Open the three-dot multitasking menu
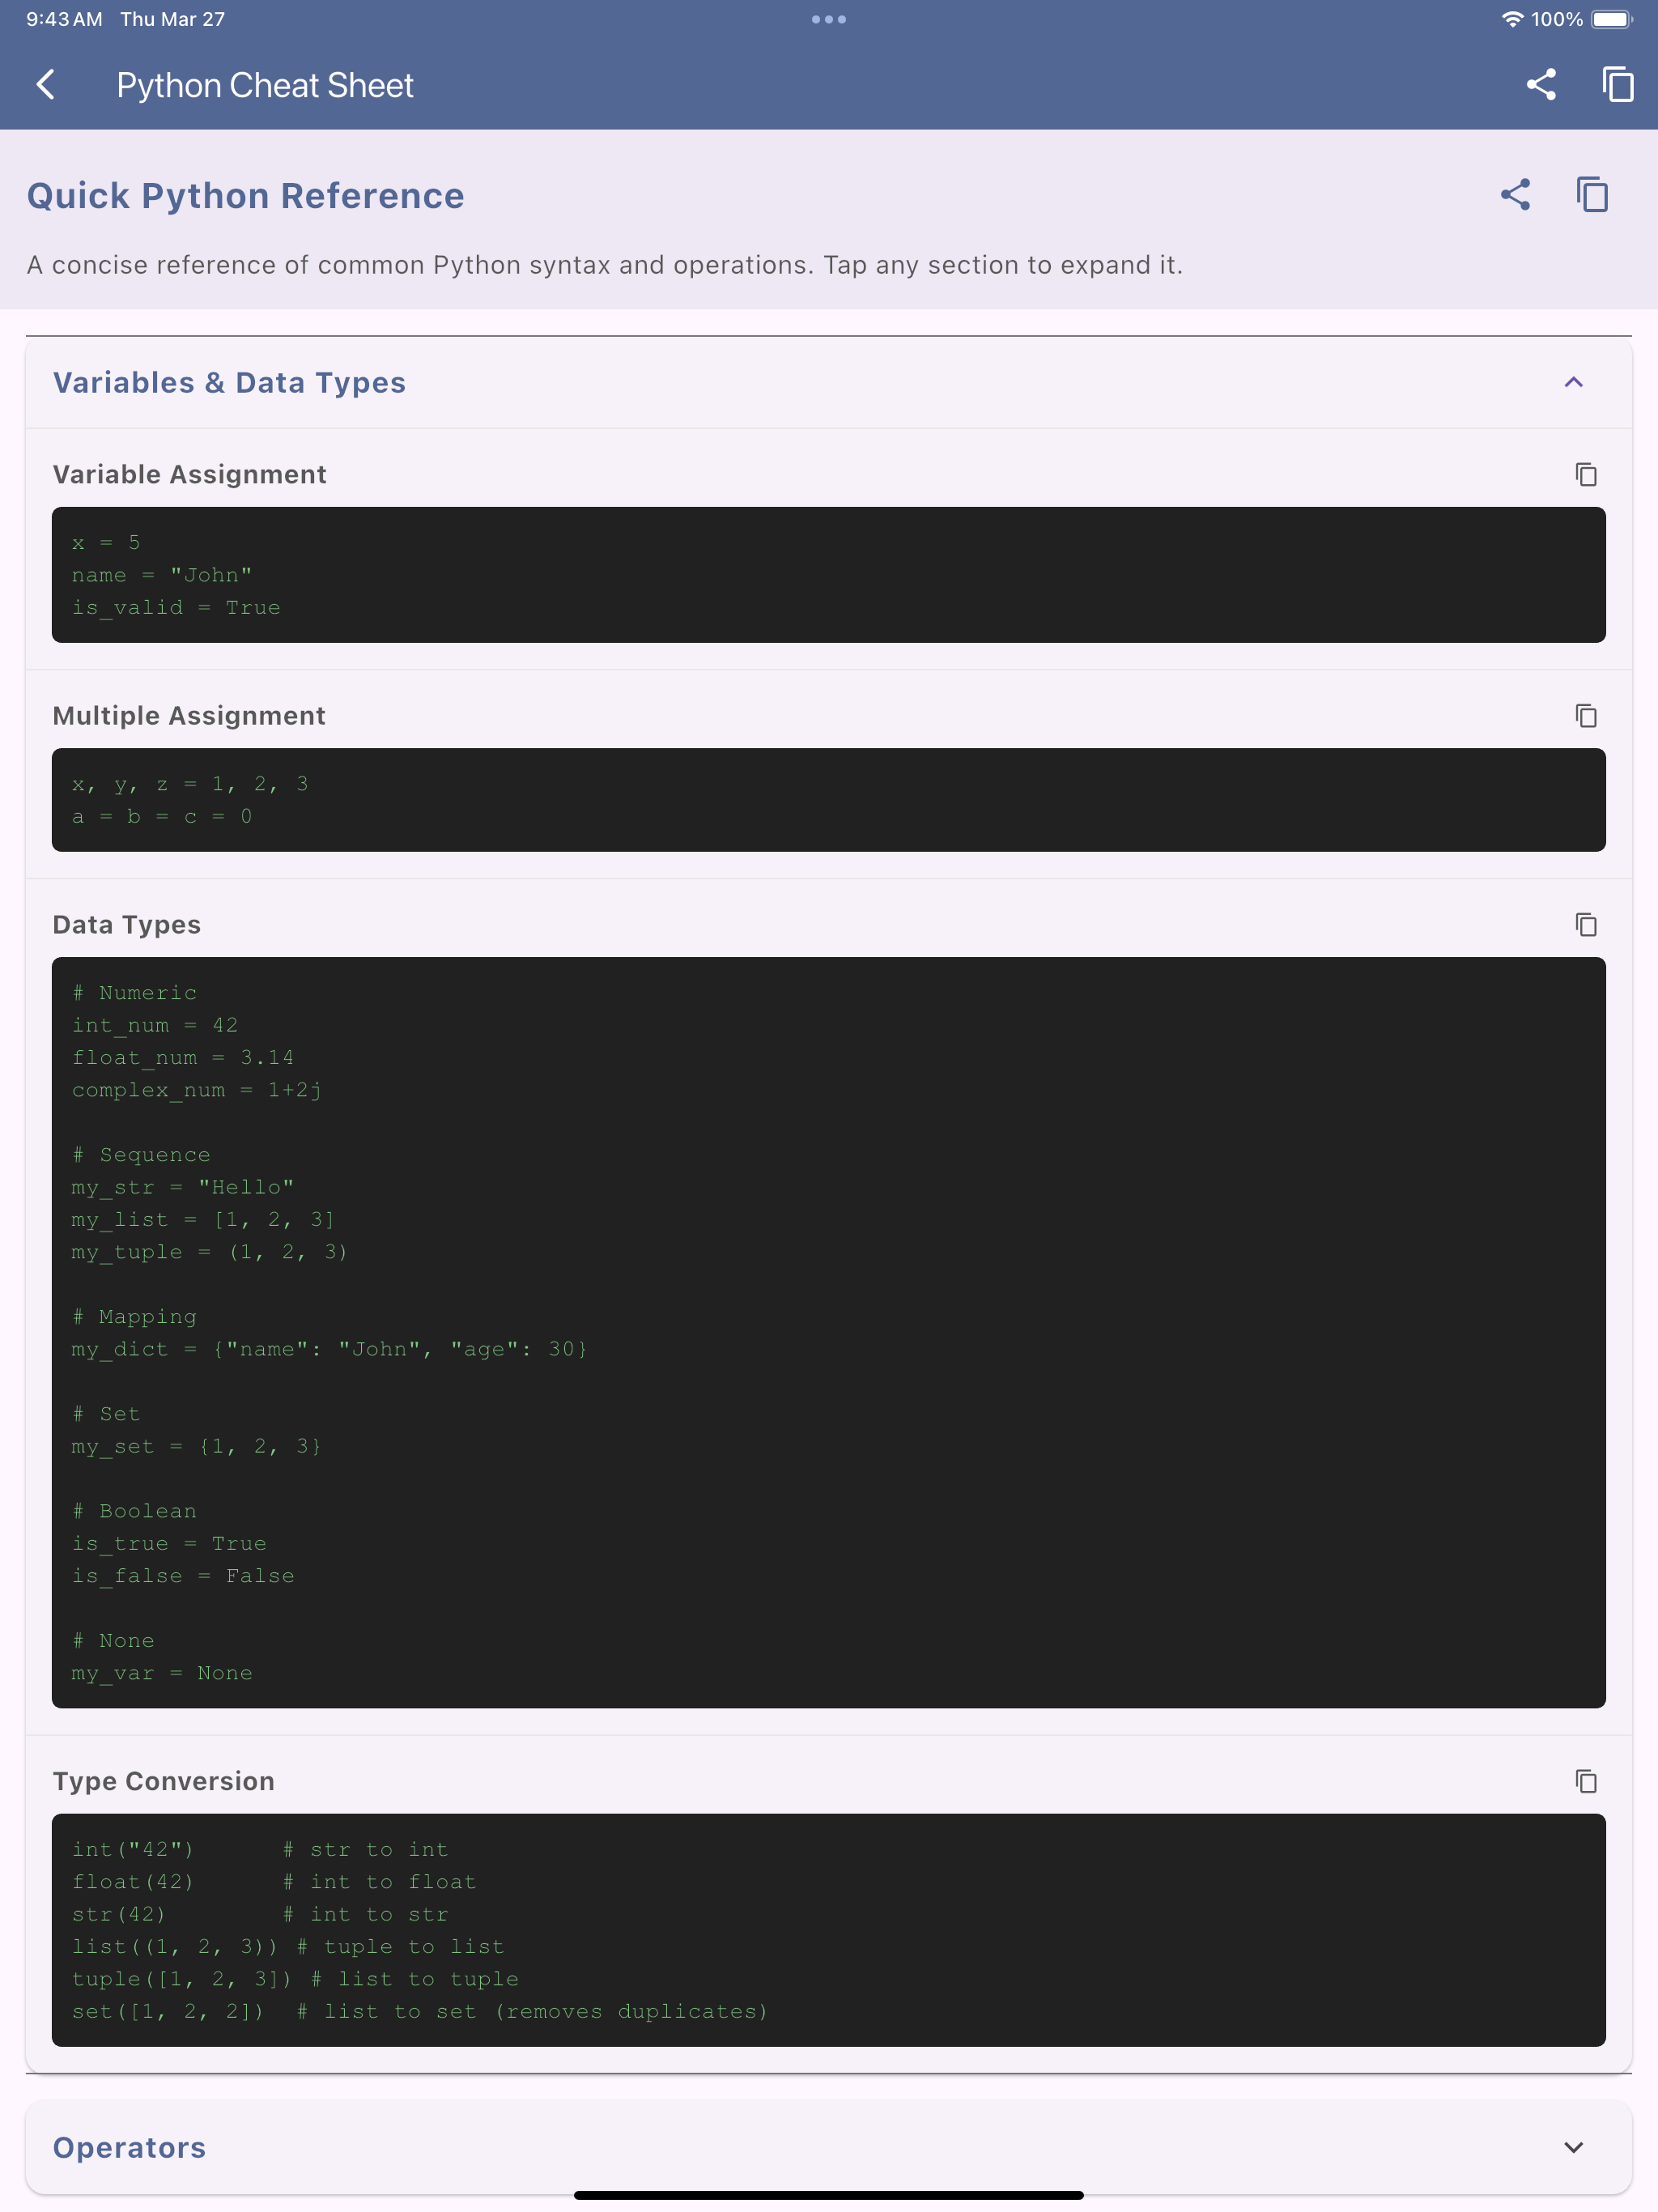 coord(829,19)
